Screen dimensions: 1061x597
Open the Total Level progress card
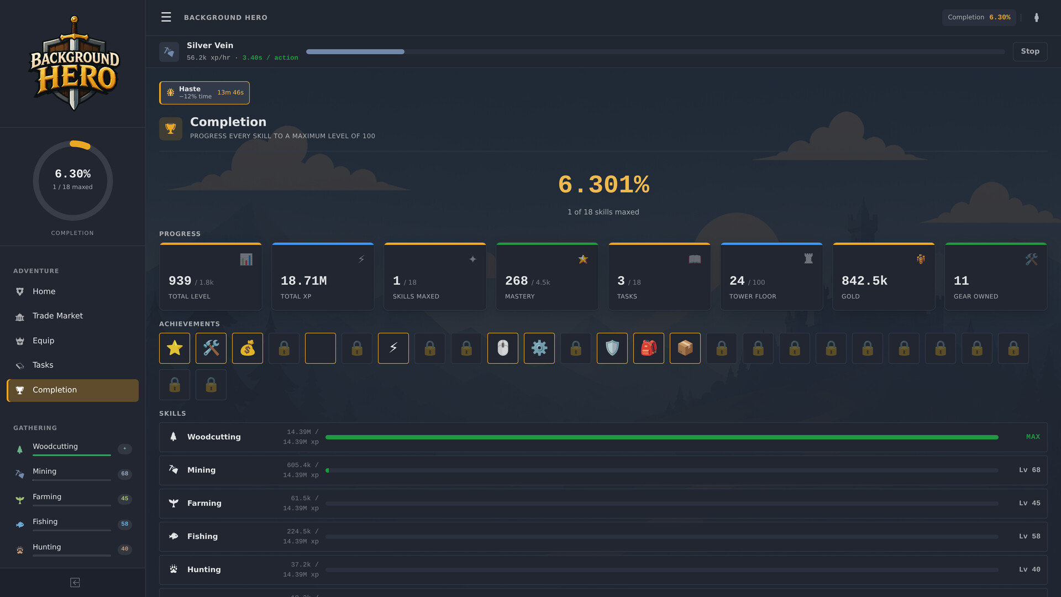211,276
